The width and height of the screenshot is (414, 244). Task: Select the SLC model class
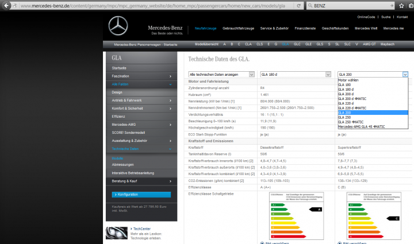[347, 44]
